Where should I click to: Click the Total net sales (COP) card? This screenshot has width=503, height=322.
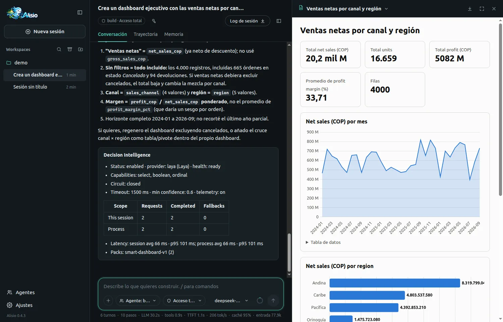(330, 54)
